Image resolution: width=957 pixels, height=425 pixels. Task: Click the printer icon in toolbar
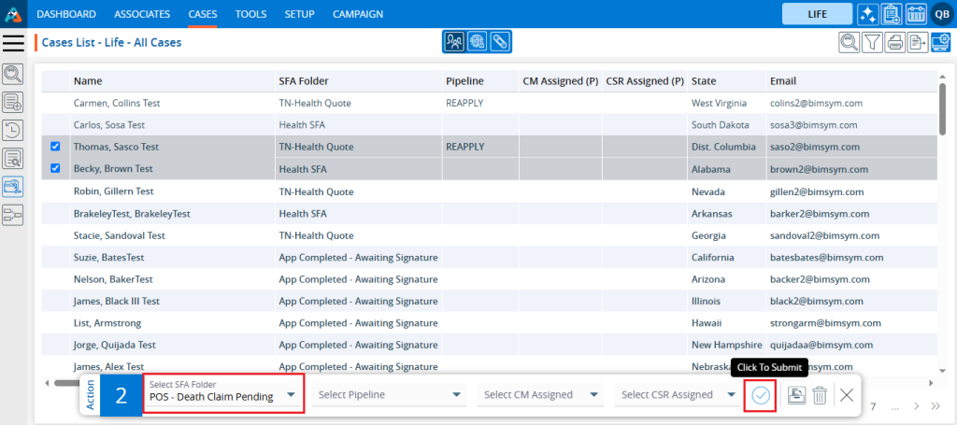pyautogui.click(x=894, y=42)
